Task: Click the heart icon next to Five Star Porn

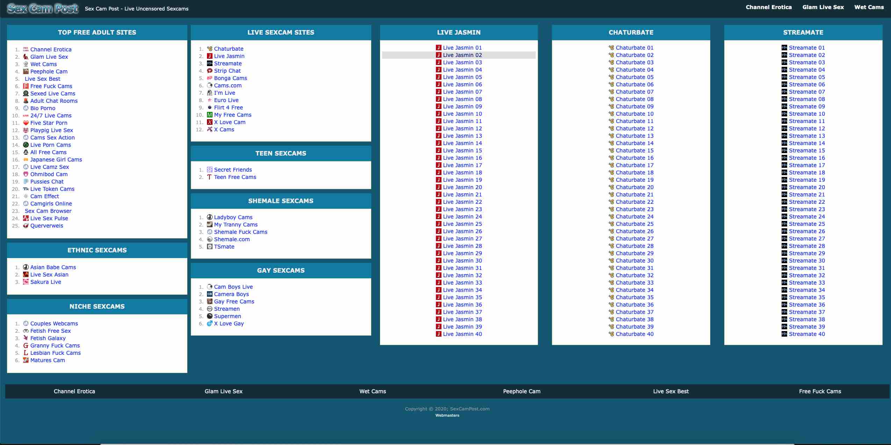Action: point(26,123)
